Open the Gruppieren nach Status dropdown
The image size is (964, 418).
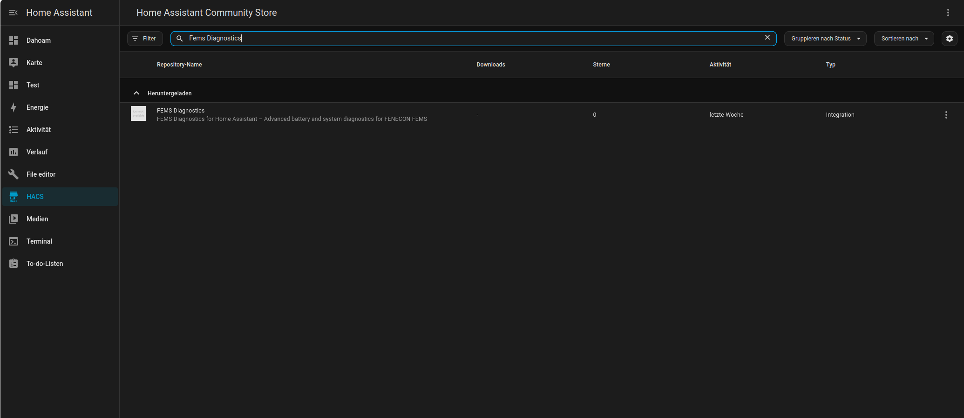[825, 39]
